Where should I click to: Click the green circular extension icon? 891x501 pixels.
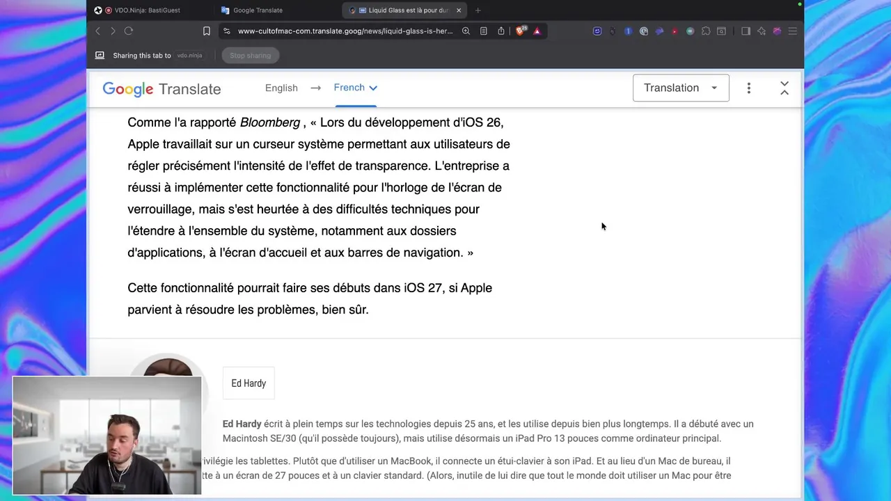(690, 31)
